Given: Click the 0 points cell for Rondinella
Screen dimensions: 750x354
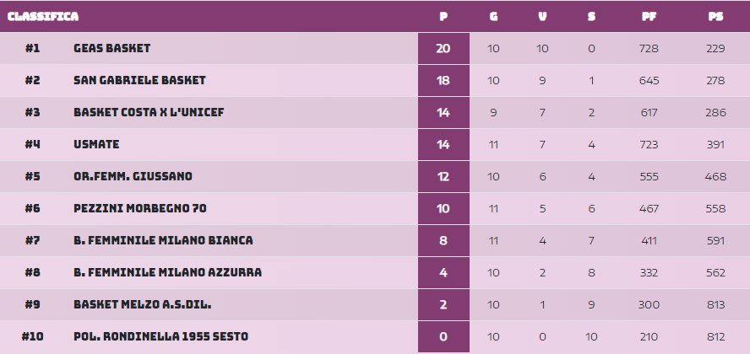Looking at the screenshot, I should pos(443,336).
